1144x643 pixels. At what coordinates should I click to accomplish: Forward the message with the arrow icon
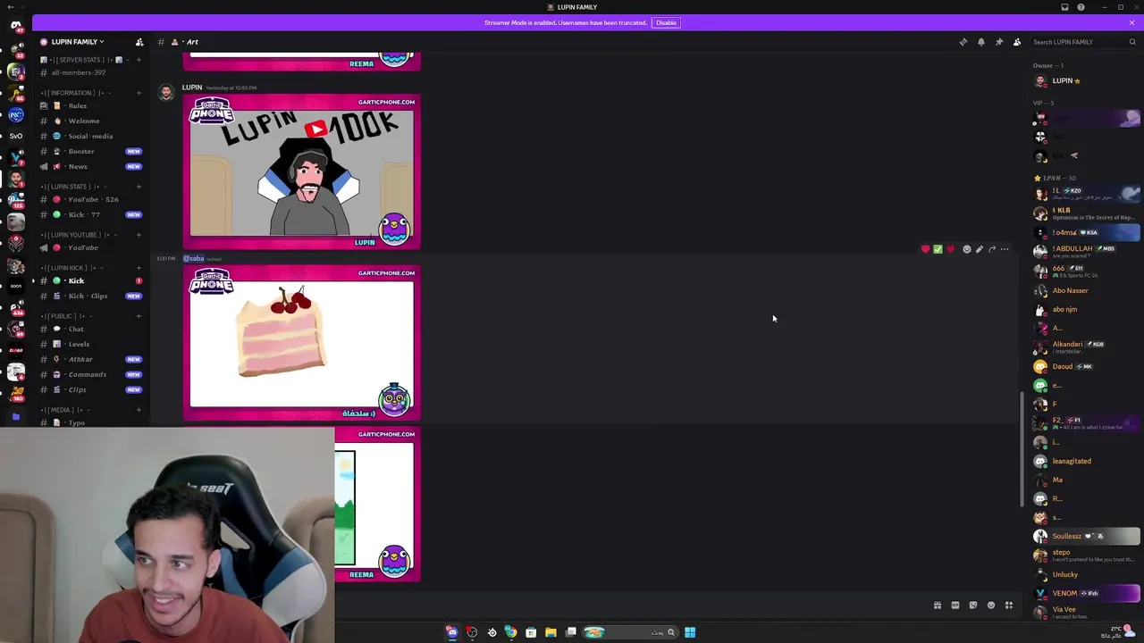991,249
